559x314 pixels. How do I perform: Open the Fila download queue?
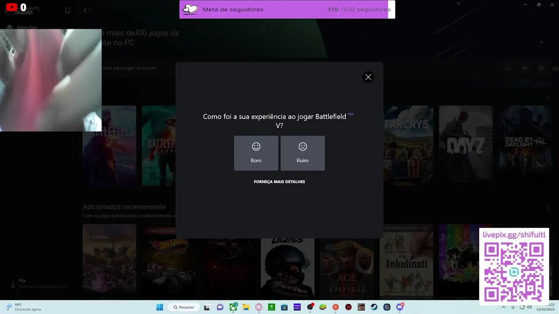[x=38, y=283]
